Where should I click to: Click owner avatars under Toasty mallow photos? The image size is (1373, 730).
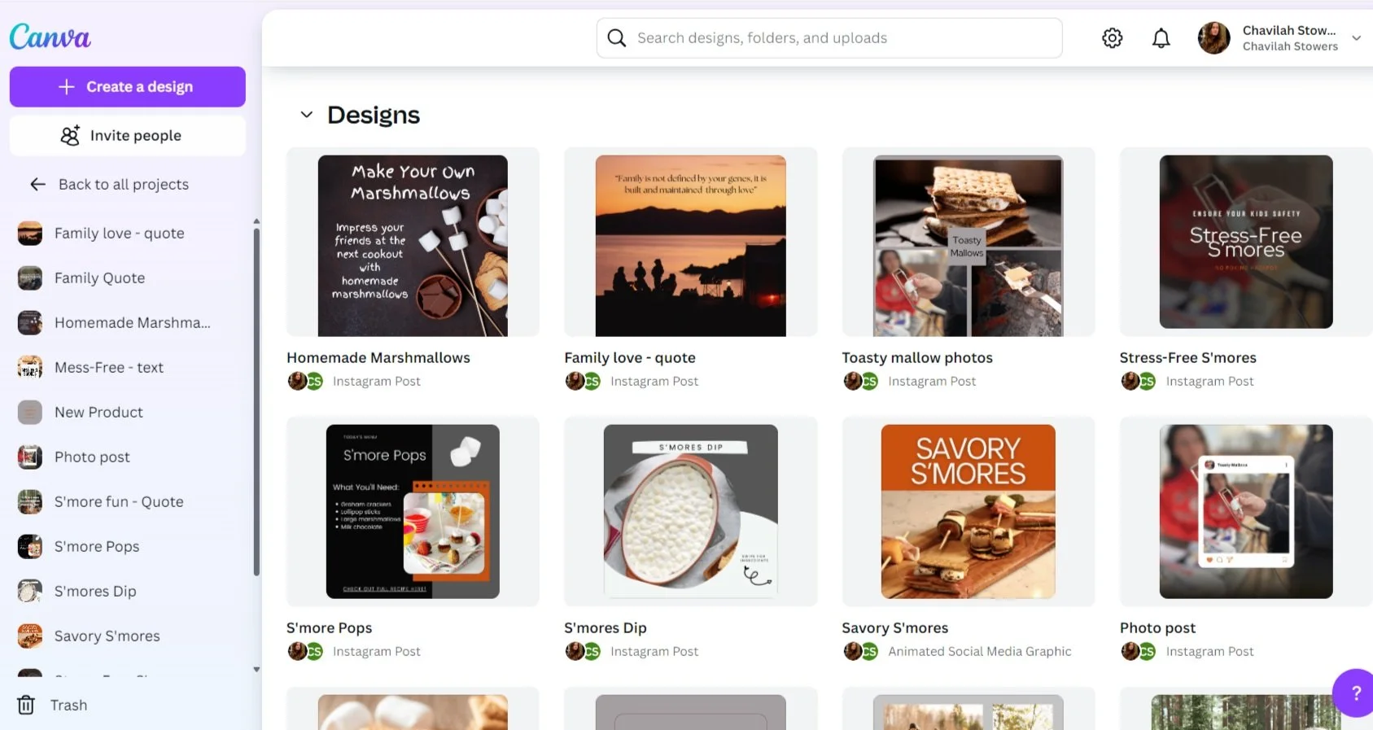(x=860, y=381)
